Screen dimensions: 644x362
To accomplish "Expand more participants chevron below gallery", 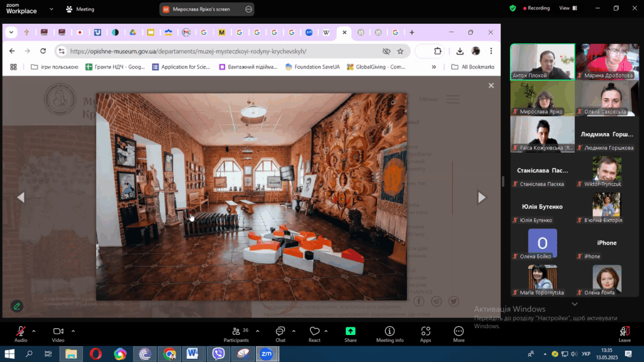I will (x=574, y=304).
